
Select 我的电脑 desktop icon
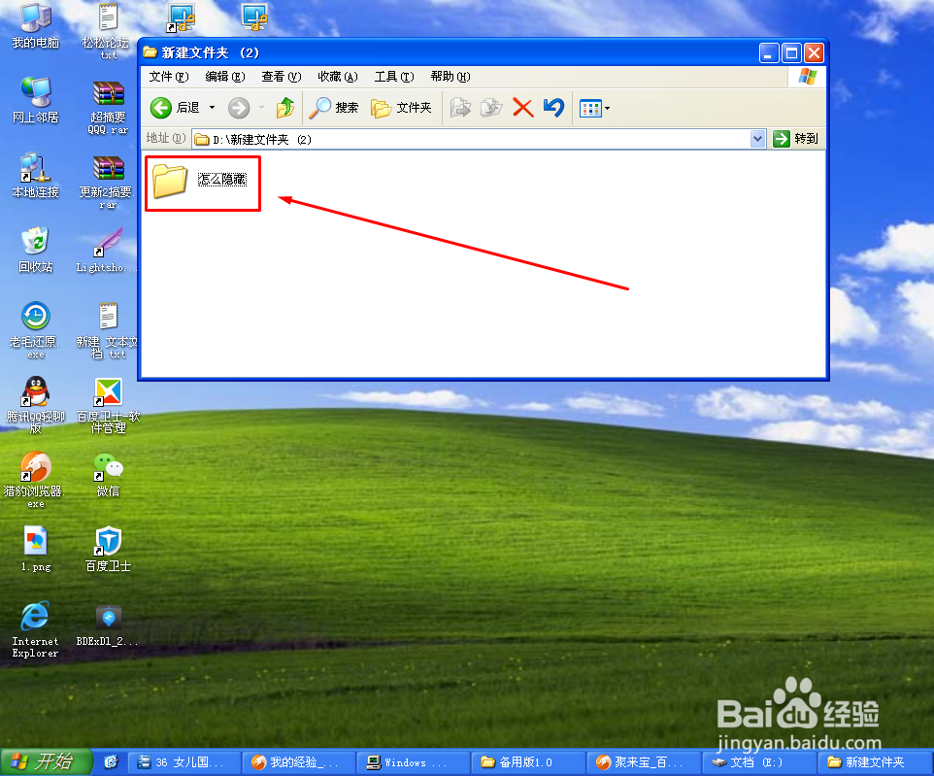tap(35, 26)
